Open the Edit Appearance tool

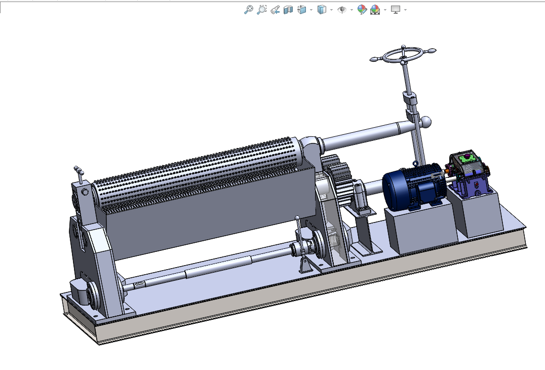coord(362,10)
